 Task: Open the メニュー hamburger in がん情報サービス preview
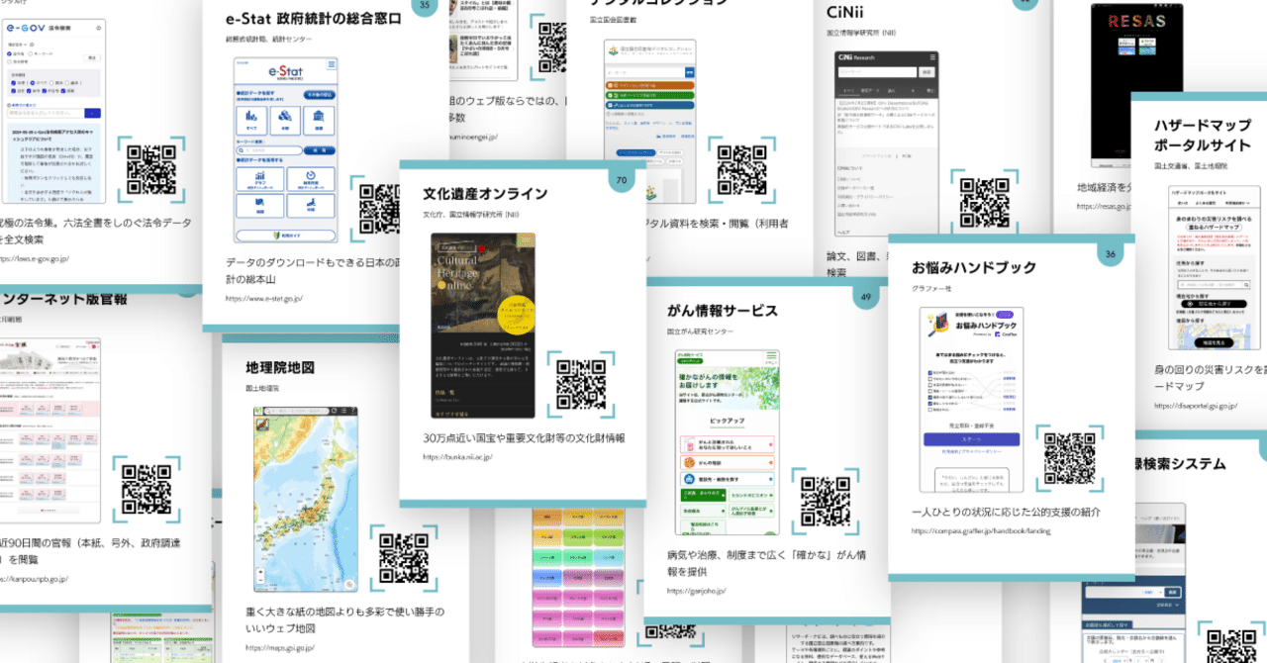click(x=771, y=356)
